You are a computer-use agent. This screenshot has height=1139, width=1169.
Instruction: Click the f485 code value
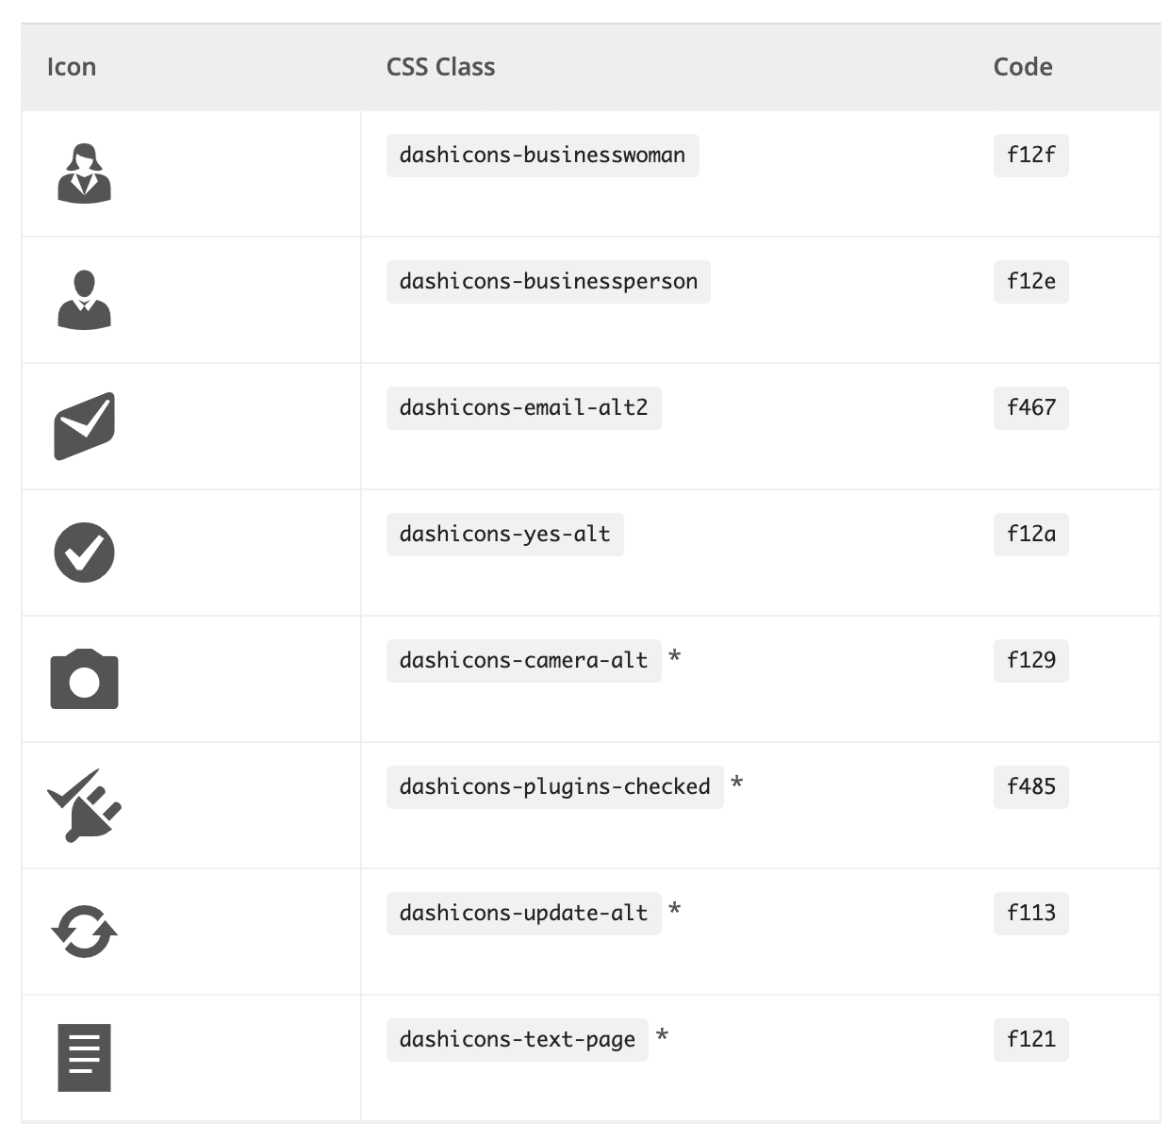coord(1030,786)
